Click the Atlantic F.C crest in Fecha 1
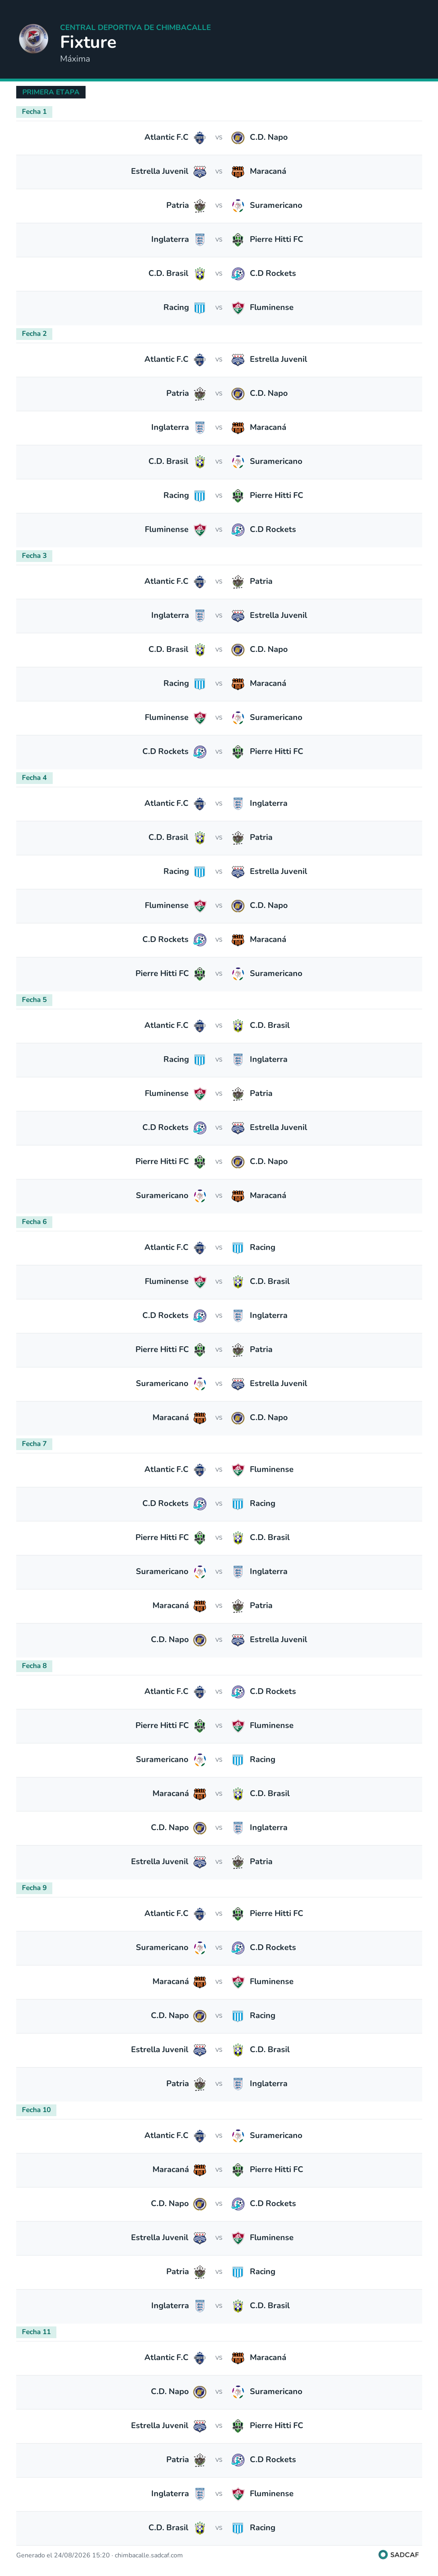438x2576 pixels. point(200,138)
